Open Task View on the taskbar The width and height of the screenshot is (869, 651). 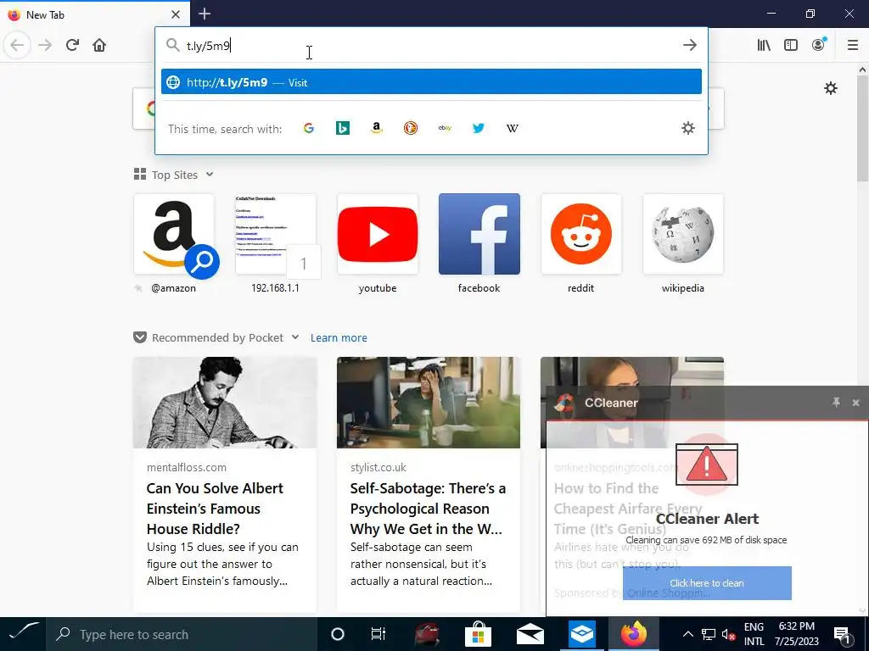tap(378, 634)
